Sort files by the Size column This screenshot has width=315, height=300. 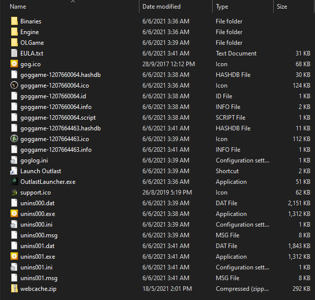(282, 7)
